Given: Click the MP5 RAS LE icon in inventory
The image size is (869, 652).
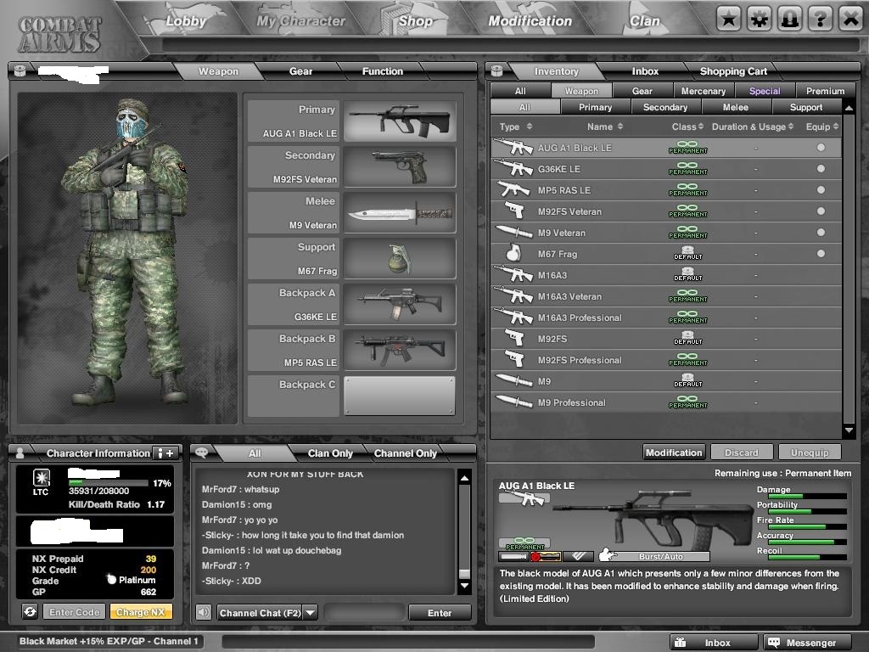Looking at the screenshot, I should [513, 189].
